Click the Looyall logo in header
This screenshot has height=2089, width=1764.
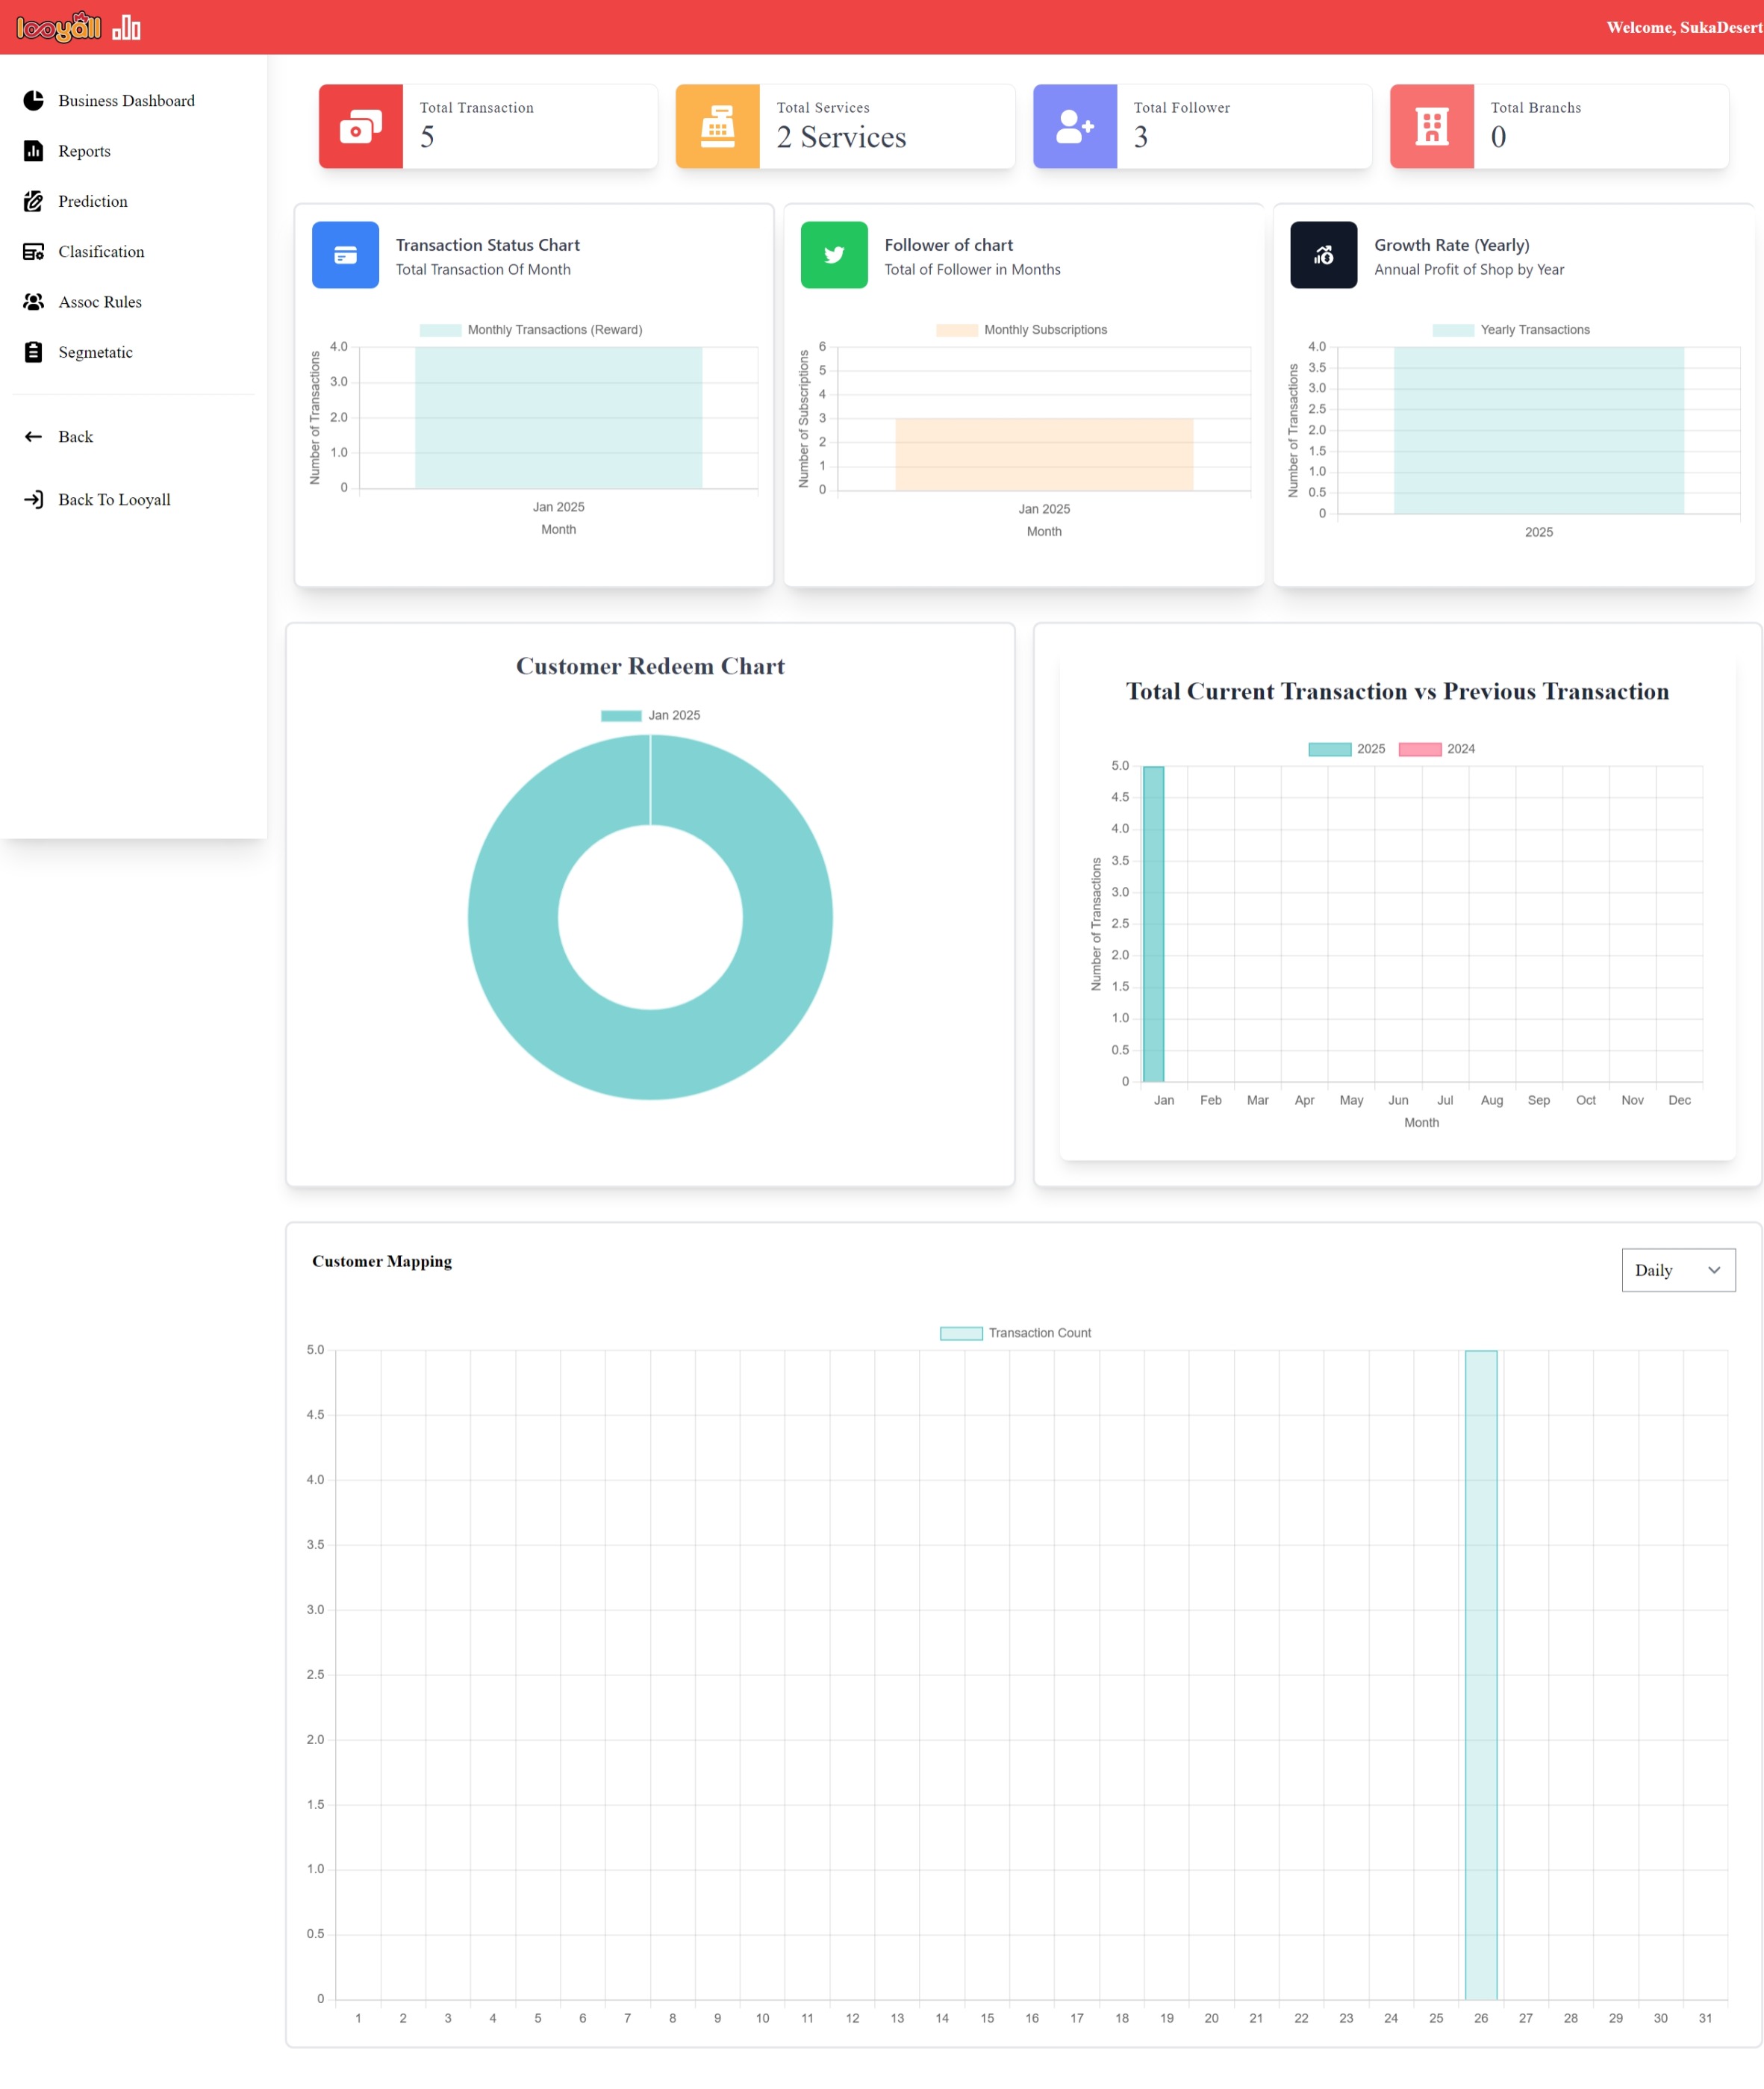point(59,27)
